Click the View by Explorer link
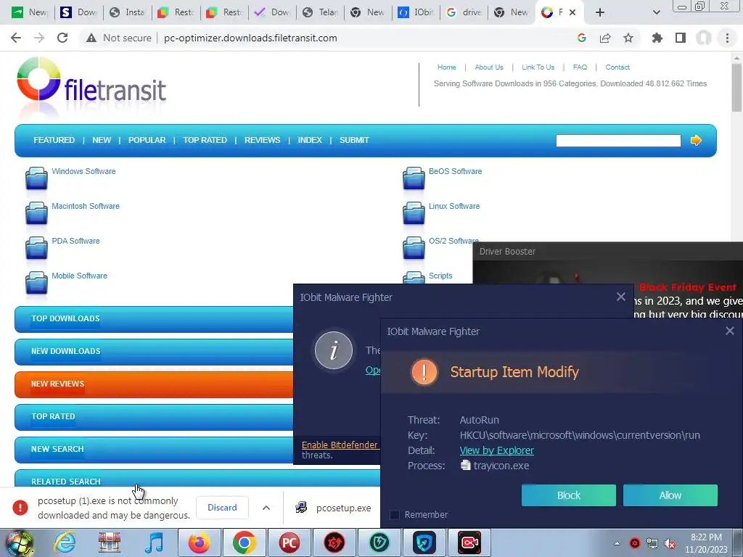 [x=496, y=450]
